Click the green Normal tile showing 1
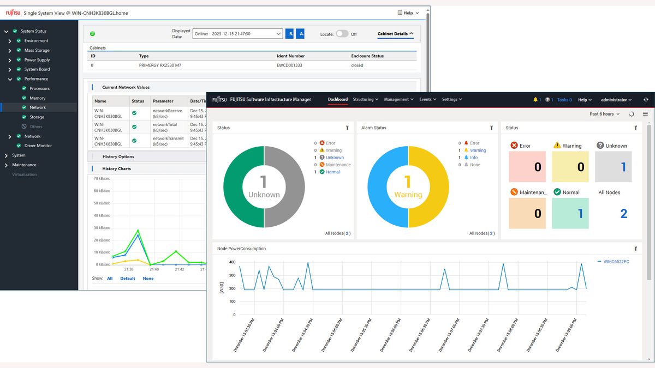This screenshot has height=368, width=655. [570, 213]
